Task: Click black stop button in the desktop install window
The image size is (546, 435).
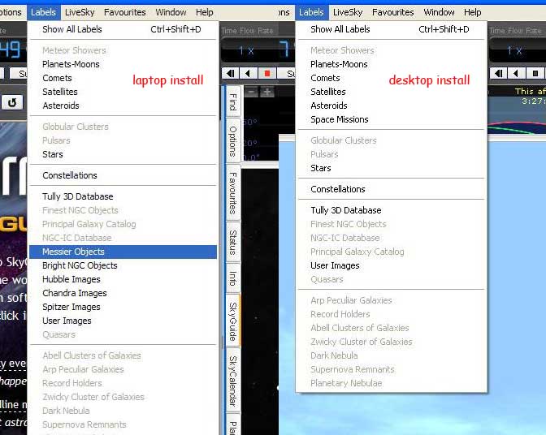Action: pyautogui.click(x=535, y=74)
